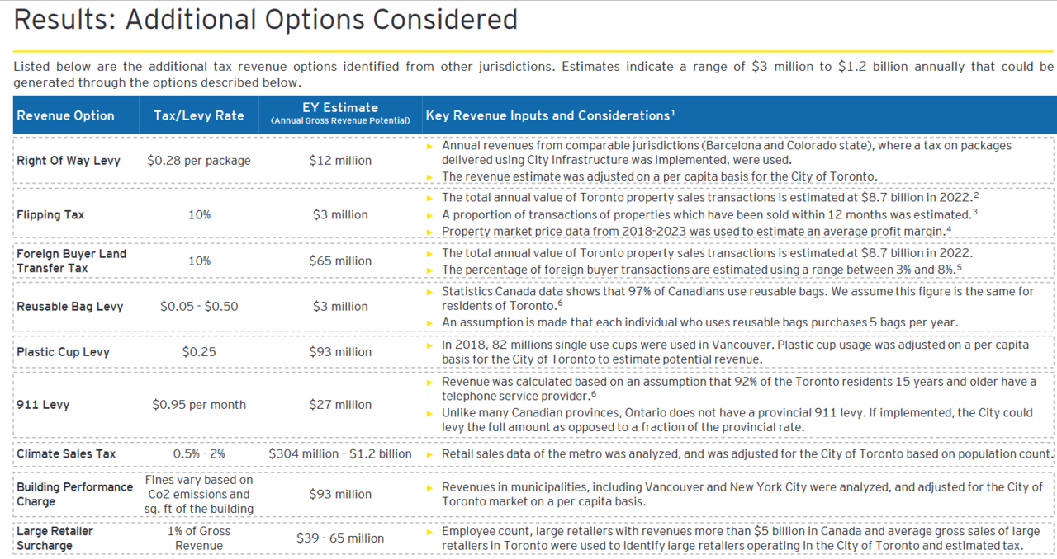Click bullet arrow before "The revenue estimate was adjusted"
Screen dimensions: 1057x559
point(429,176)
